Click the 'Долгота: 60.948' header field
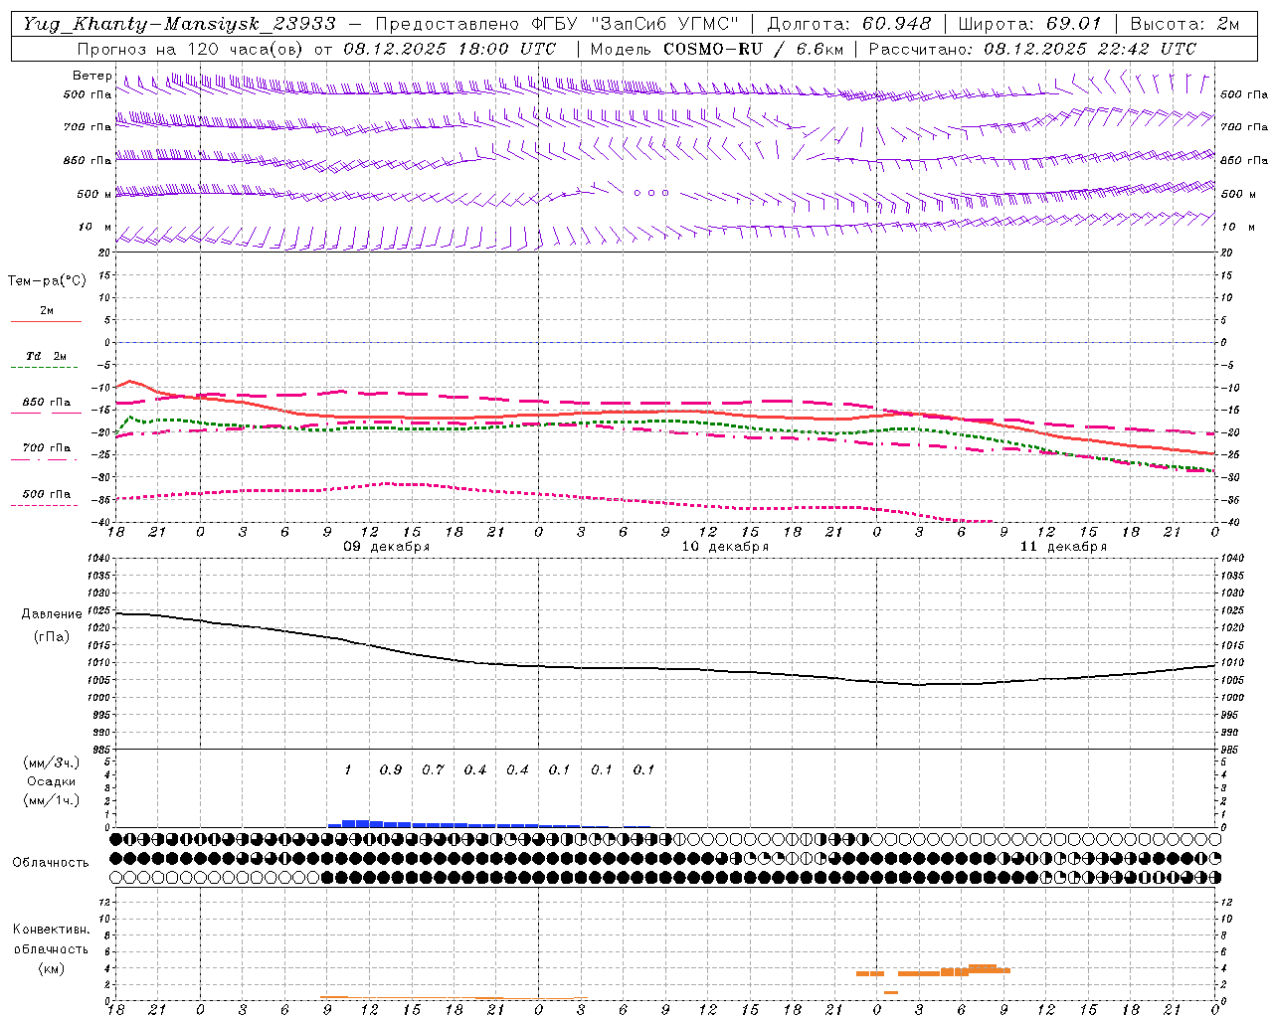 coord(849,23)
